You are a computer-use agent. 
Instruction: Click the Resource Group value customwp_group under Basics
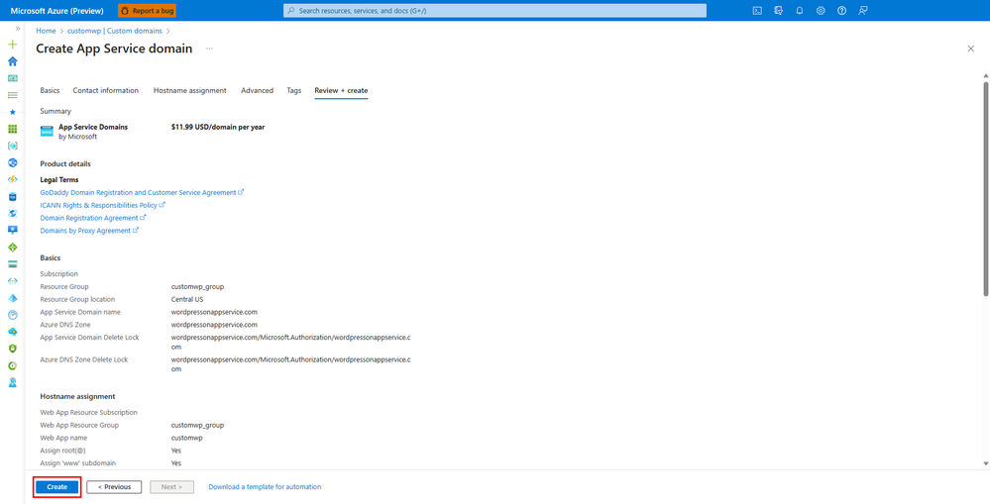click(197, 286)
